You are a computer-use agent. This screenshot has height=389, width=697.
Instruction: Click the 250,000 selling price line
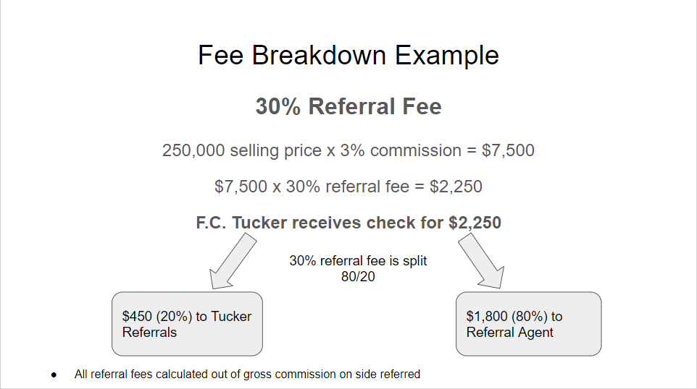tap(348, 150)
